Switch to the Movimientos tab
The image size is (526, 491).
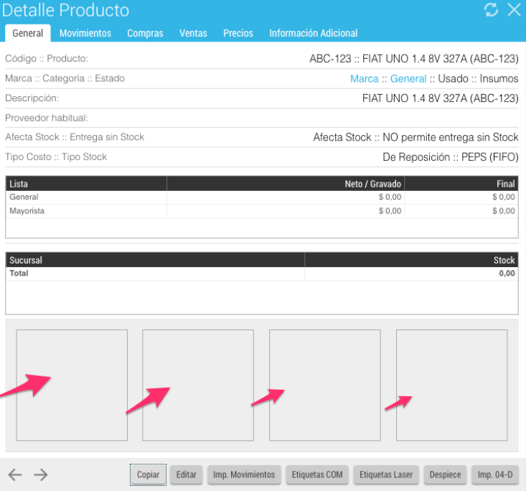85,33
